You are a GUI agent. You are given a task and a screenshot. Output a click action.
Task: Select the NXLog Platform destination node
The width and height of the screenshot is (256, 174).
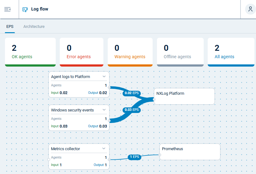click(x=184, y=96)
